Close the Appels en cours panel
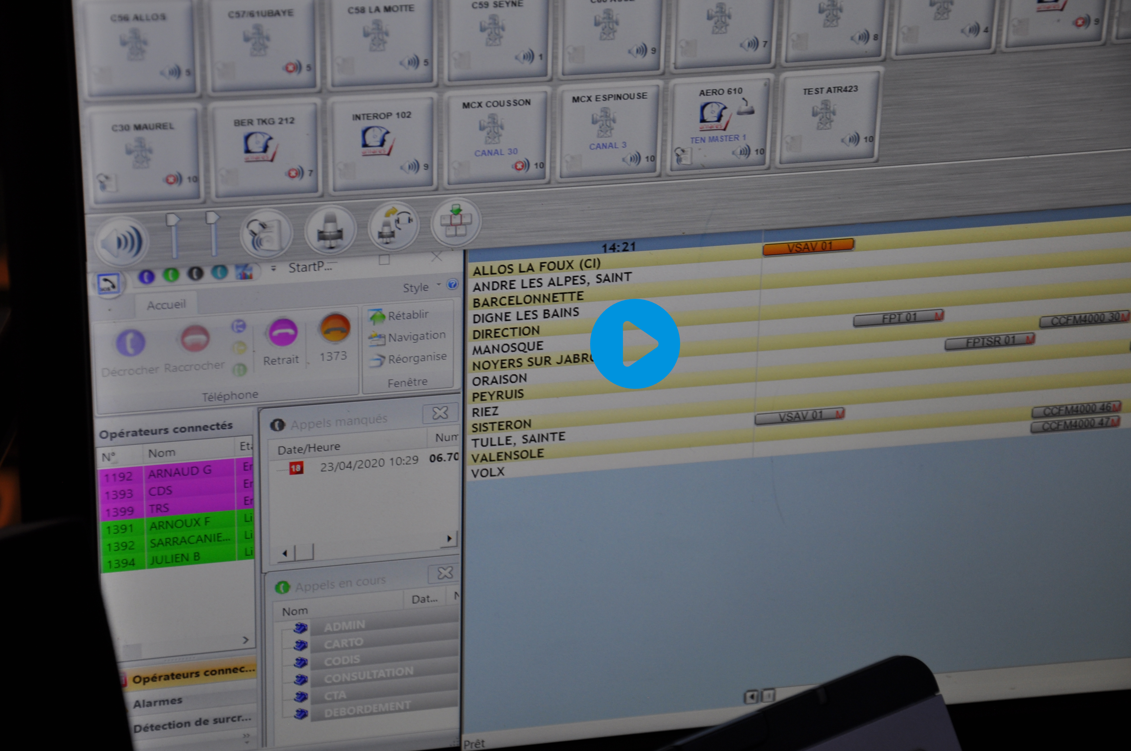The image size is (1131, 751). [x=445, y=573]
